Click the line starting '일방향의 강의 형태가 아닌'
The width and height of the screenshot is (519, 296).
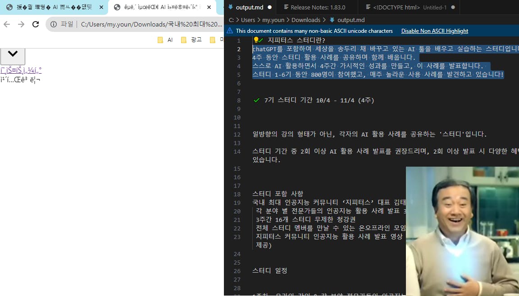coord(369,134)
